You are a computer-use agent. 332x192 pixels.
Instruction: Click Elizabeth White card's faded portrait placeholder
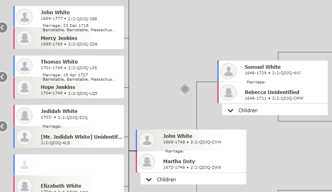pyautogui.click(x=25, y=165)
